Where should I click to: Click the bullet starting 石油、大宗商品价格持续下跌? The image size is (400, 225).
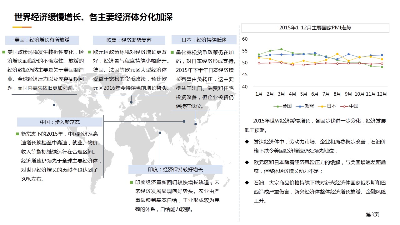(x=320, y=192)
